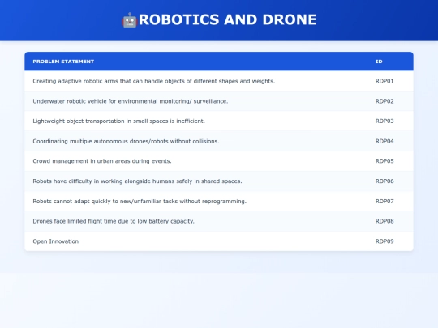Image resolution: width=438 pixels, height=328 pixels.
Task: Click ID cell RDP06
Action: coord(384,181)
